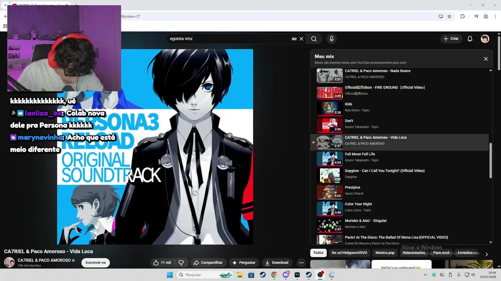Search with the magnifier button
Screen dimensions: 501x281
pyautogui.click(x=314, y=39)
